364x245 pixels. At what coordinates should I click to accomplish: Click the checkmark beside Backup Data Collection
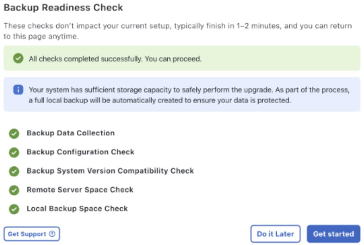click(x=14, y=134)
